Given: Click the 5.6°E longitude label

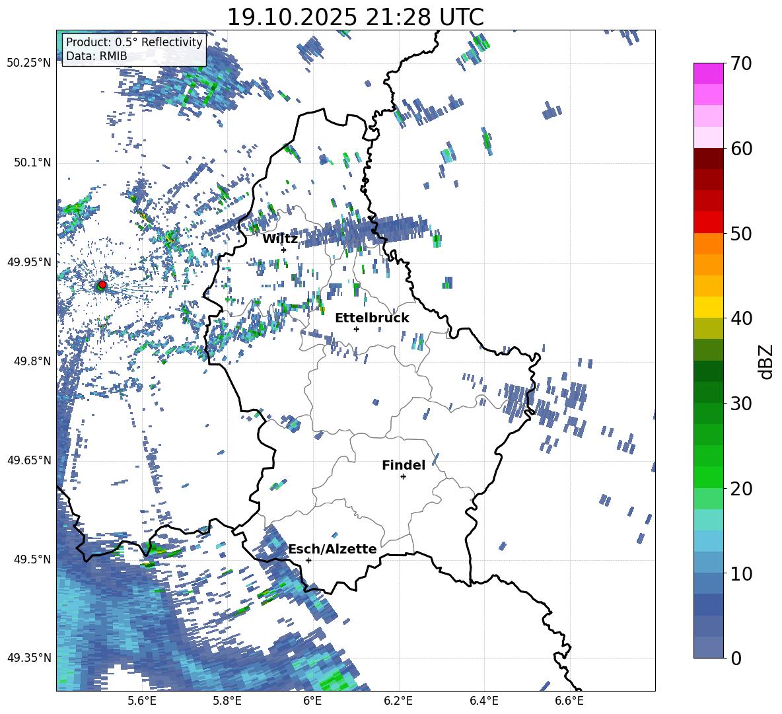Looking at the screenshot, I should (x=142, y=701).
